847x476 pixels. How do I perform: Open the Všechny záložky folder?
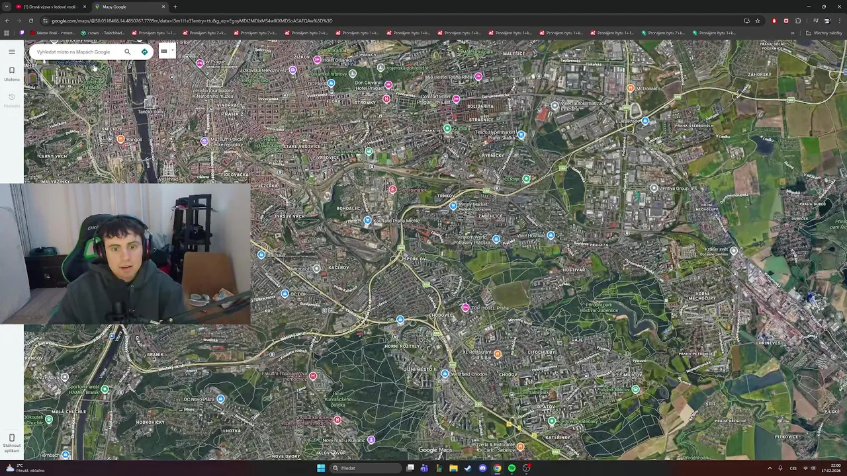[x=824, y=33]
